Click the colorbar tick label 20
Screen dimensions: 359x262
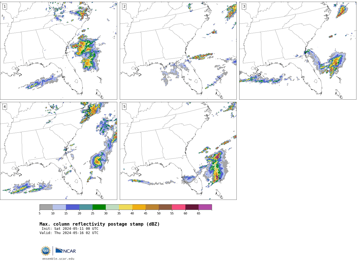(x=79, y=214)
